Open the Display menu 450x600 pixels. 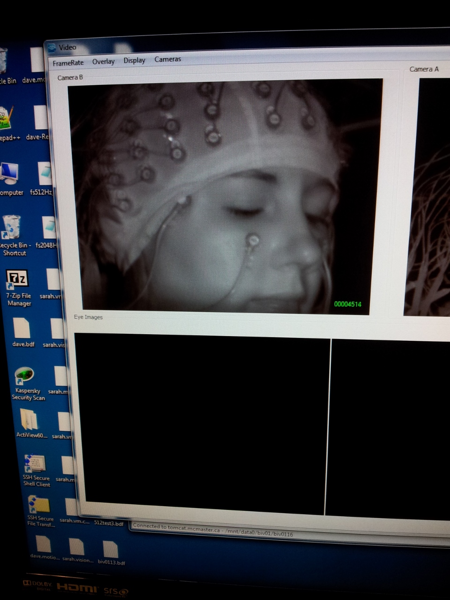tap(134, 60)
